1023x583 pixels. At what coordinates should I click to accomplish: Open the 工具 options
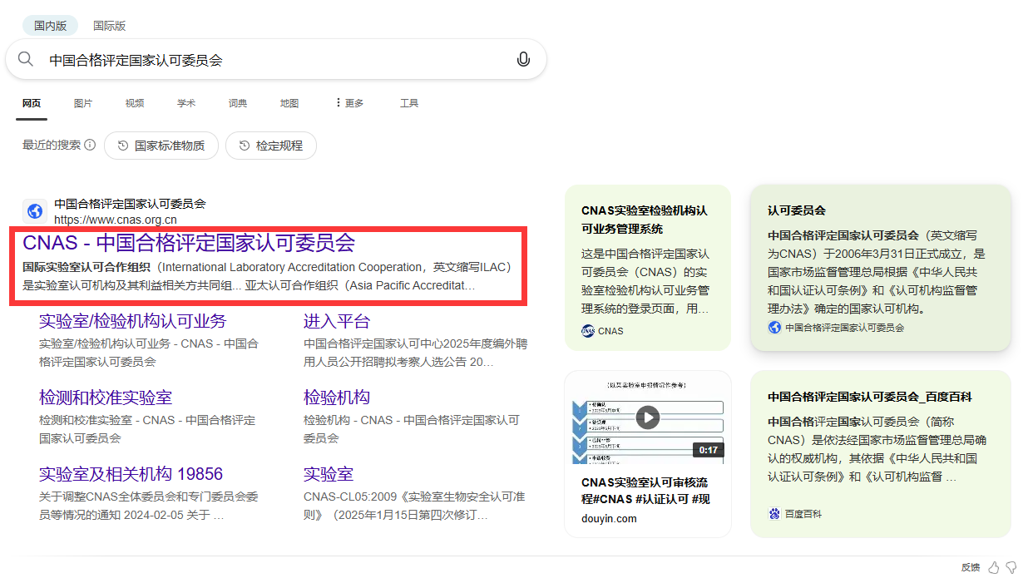[x=409, y=102]
